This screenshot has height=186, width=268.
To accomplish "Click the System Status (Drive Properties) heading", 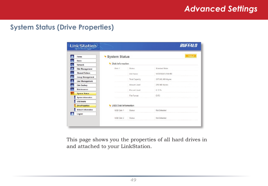I will 62,27.
